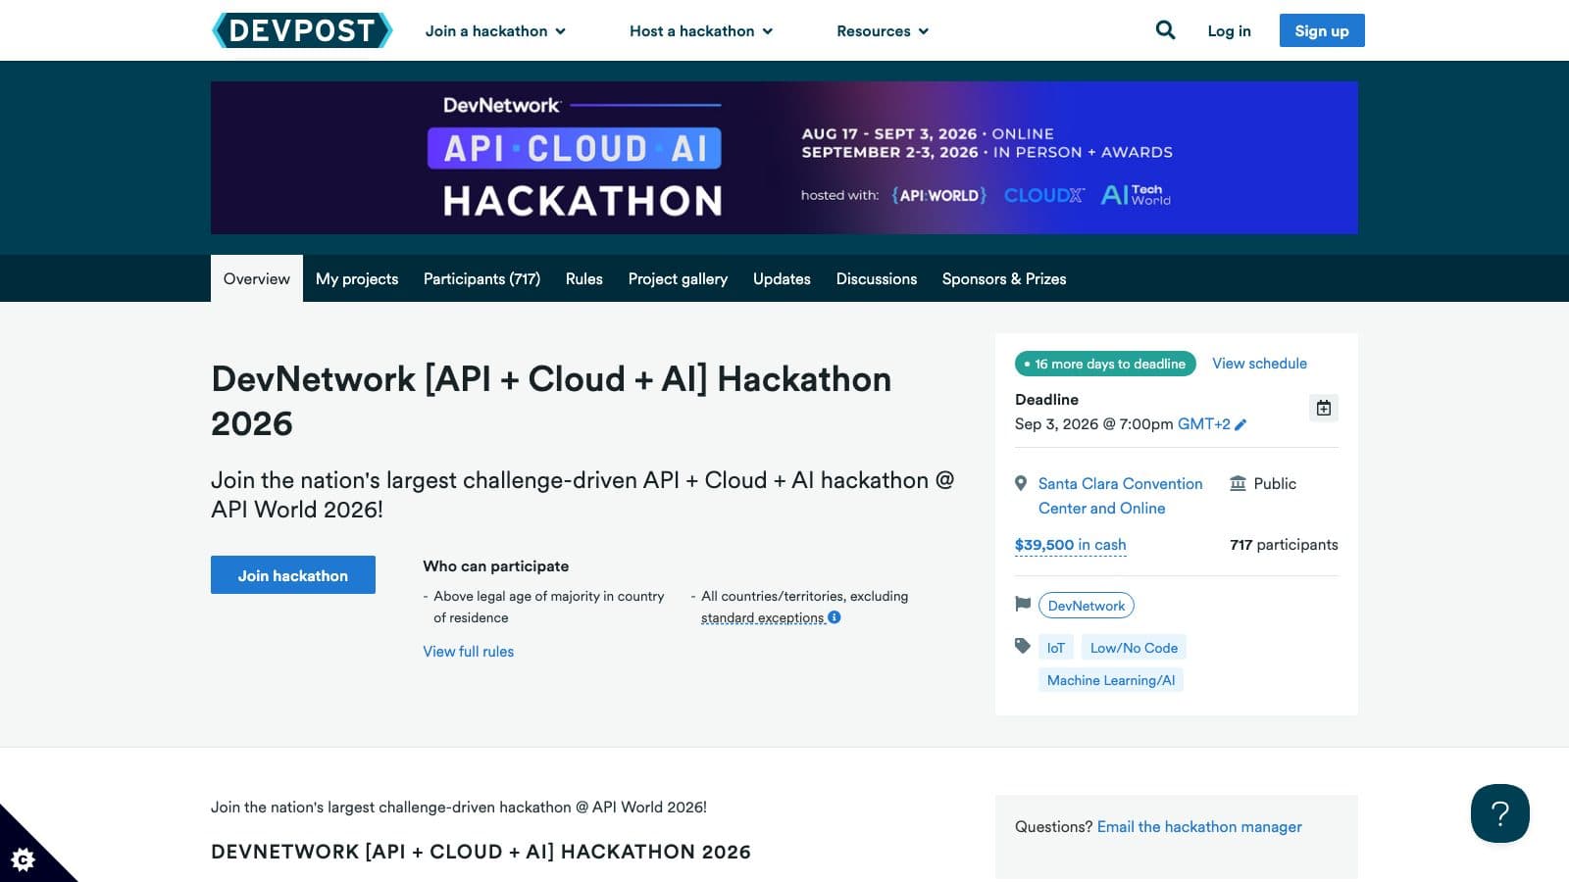This screenshot has width=1569, height=882.
Task: Expand the Resources menu
Action: (x=883, y=30)
